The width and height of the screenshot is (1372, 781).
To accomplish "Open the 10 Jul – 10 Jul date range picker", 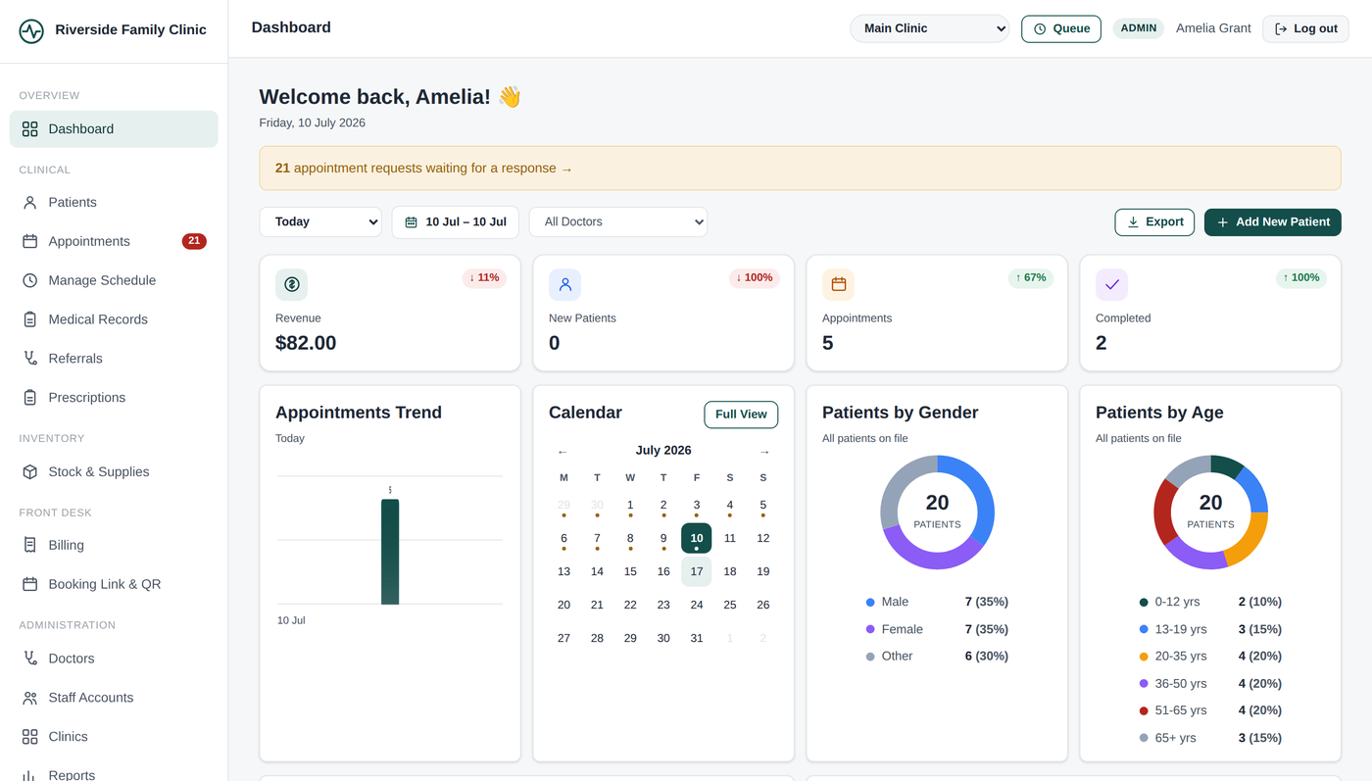I will [456, 221].
